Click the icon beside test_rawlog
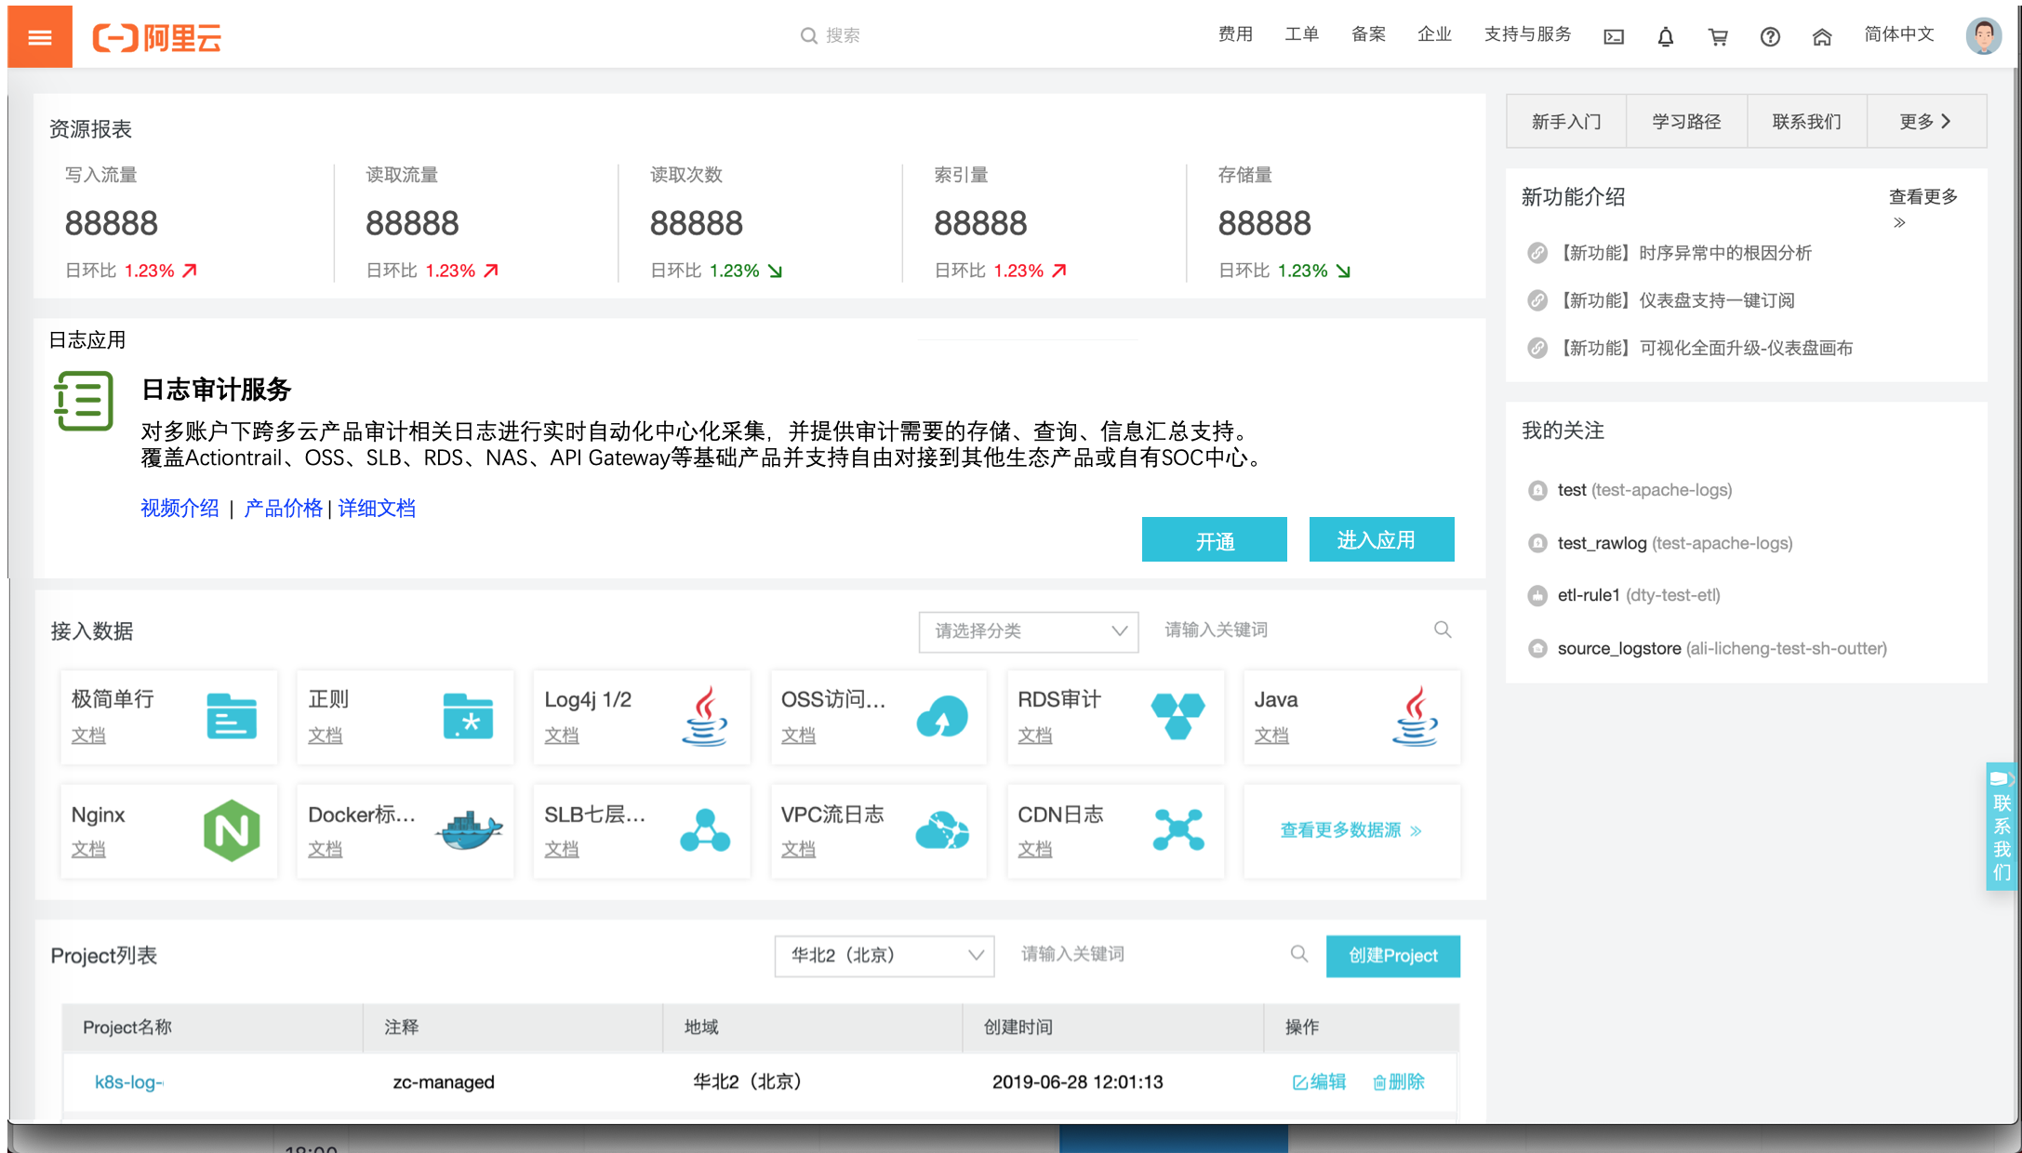Screen dimensions: 2022x1153 1537,543
